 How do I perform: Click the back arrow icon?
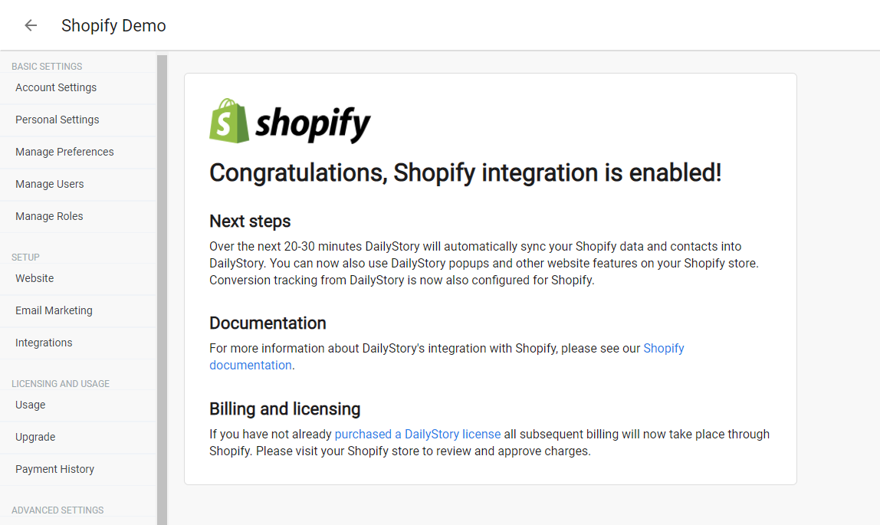pyautogui.click(x=31, y=25)
